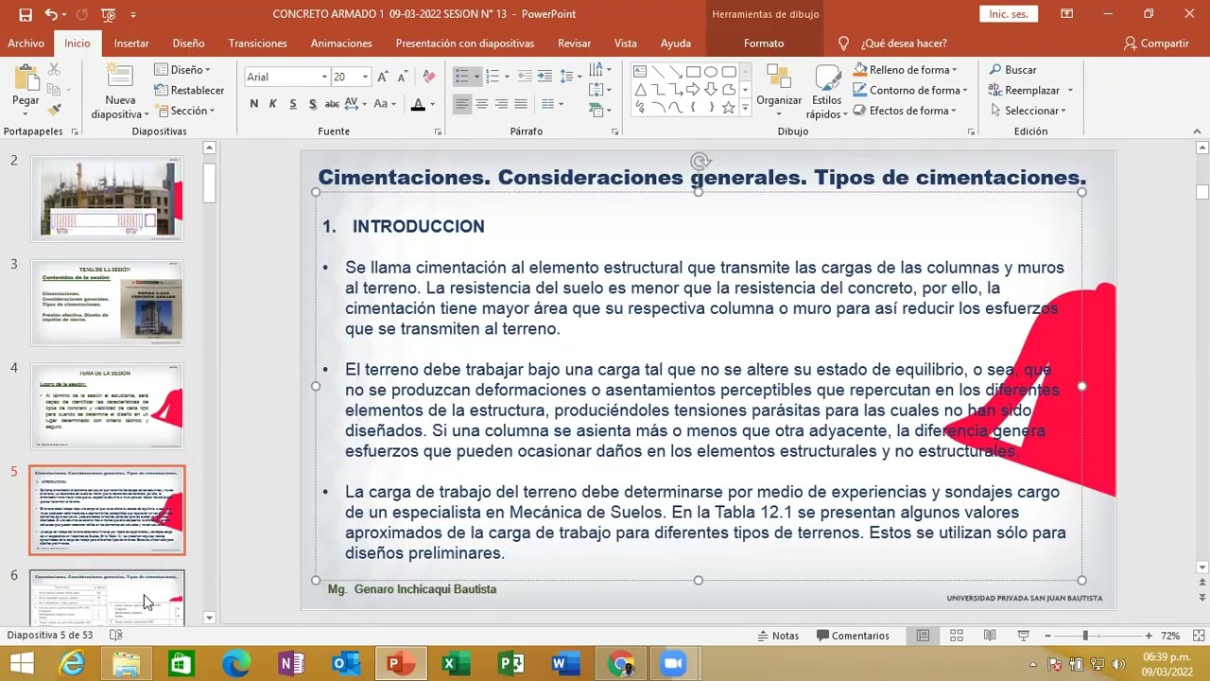Select the oval shape in gallery
Image resolution: width=1210 pixels, height=681 pixels.
tap(711, 72)
